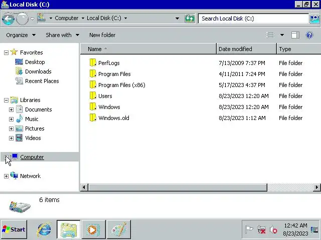This screenshot has width=321, height=240.
Task: Collapse the Favorites group
Action: (6, 53)
